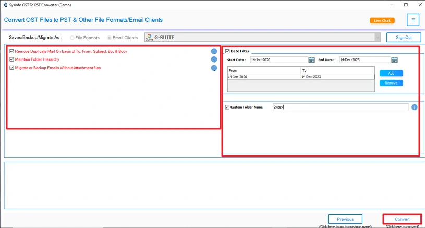Toggle Migrate Emails Without Attachment files

click(11, 68)
